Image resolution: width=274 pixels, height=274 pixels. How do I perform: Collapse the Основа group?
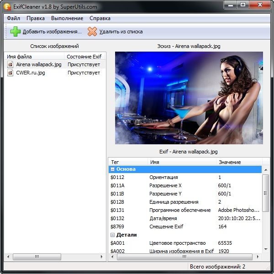click(112, 169)
